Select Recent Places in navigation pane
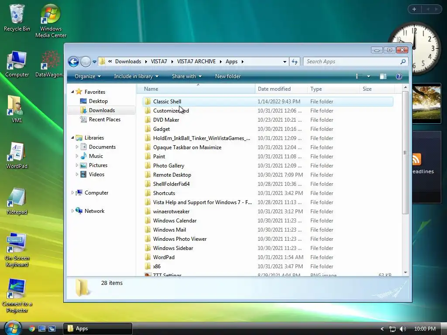Image resolution: width=447 pixels, height=335 pixels. (x=104, y=120)
